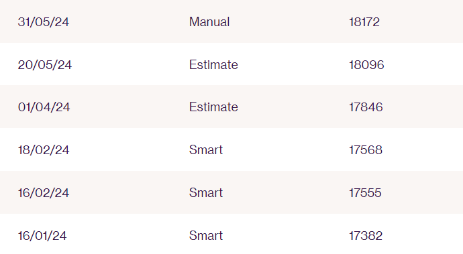Select the Smart label for 16/01/24
The image size is (463, 254).
tap(206, 235)
